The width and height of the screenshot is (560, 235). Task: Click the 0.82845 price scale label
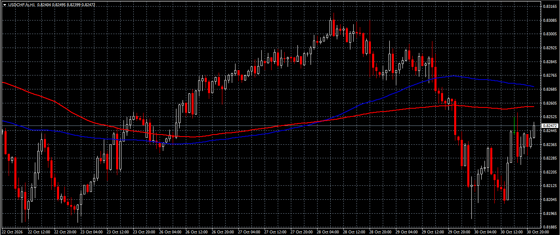pyautogui.click(x=550, y=62)
